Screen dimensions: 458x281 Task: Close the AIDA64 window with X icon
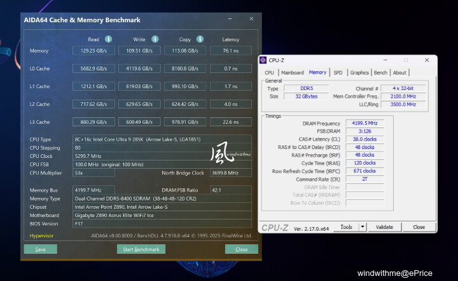[x=251, y=18]
